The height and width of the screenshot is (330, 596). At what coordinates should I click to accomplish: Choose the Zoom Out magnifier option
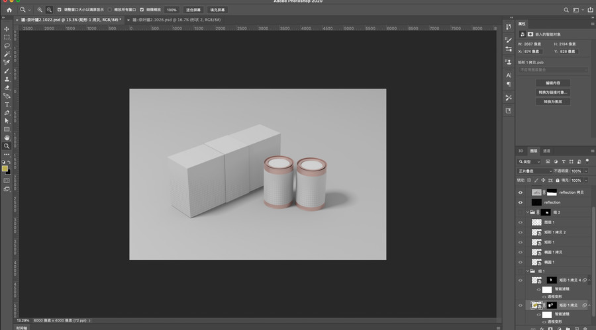click(49, 10)
